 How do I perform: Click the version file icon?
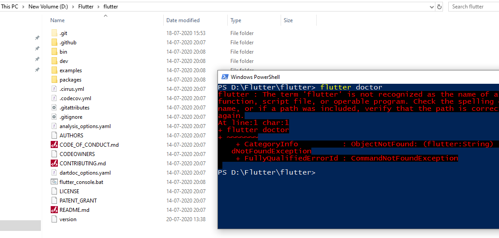[x=54, y=219]
